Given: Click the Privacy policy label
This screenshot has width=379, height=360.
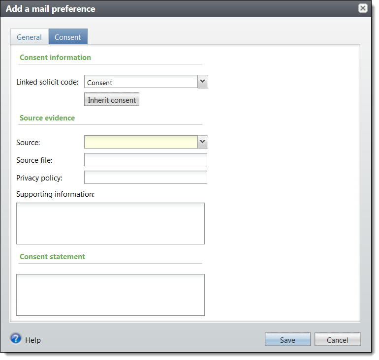Looking at the screenshot, I should tap(39, 178).
